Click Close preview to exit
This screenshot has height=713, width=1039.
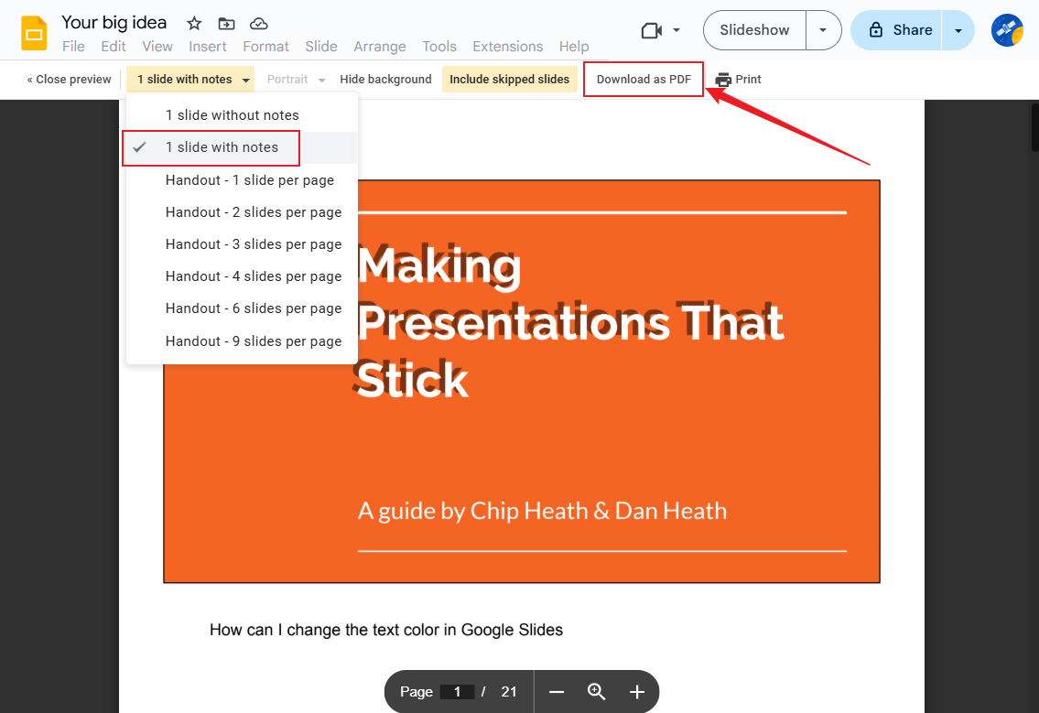pos(68,79)
